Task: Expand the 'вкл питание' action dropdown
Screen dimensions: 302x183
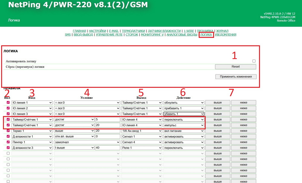Action: click(184, 131)
